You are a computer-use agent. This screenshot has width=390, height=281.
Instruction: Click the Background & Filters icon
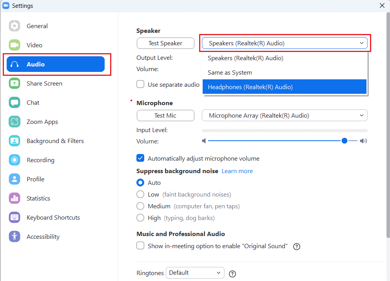pyautogui.click(x=15, y=141)
